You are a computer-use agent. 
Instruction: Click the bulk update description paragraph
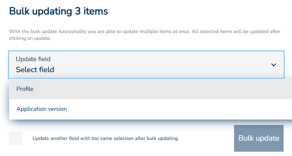pos(145,35)
